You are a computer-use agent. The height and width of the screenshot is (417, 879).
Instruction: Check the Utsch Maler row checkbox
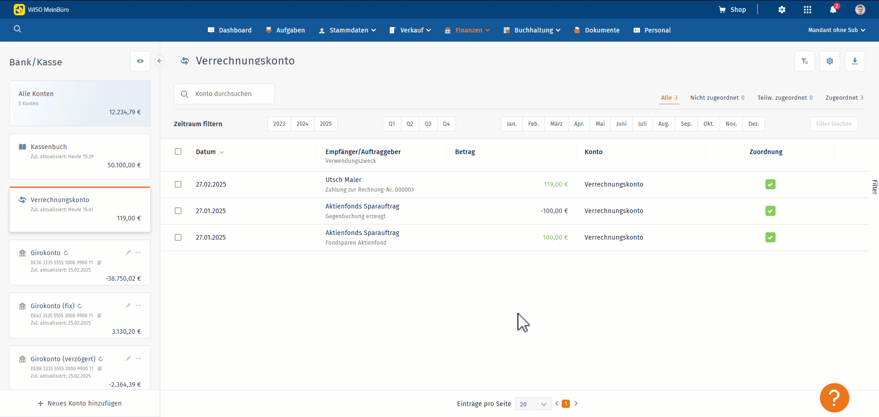(178, 184)
